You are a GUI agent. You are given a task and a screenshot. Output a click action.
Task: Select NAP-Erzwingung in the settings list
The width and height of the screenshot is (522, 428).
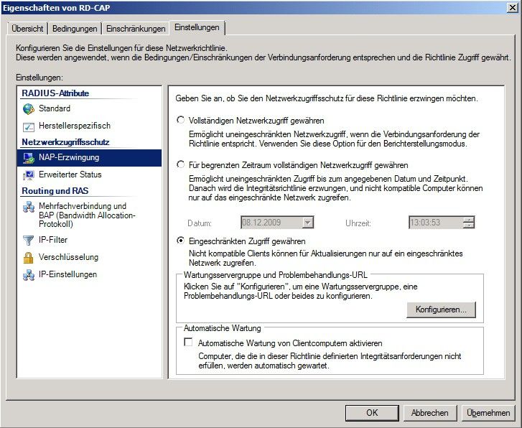(89, 158)
